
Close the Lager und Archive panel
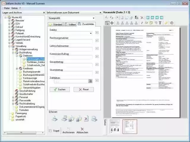pos(44,12)
